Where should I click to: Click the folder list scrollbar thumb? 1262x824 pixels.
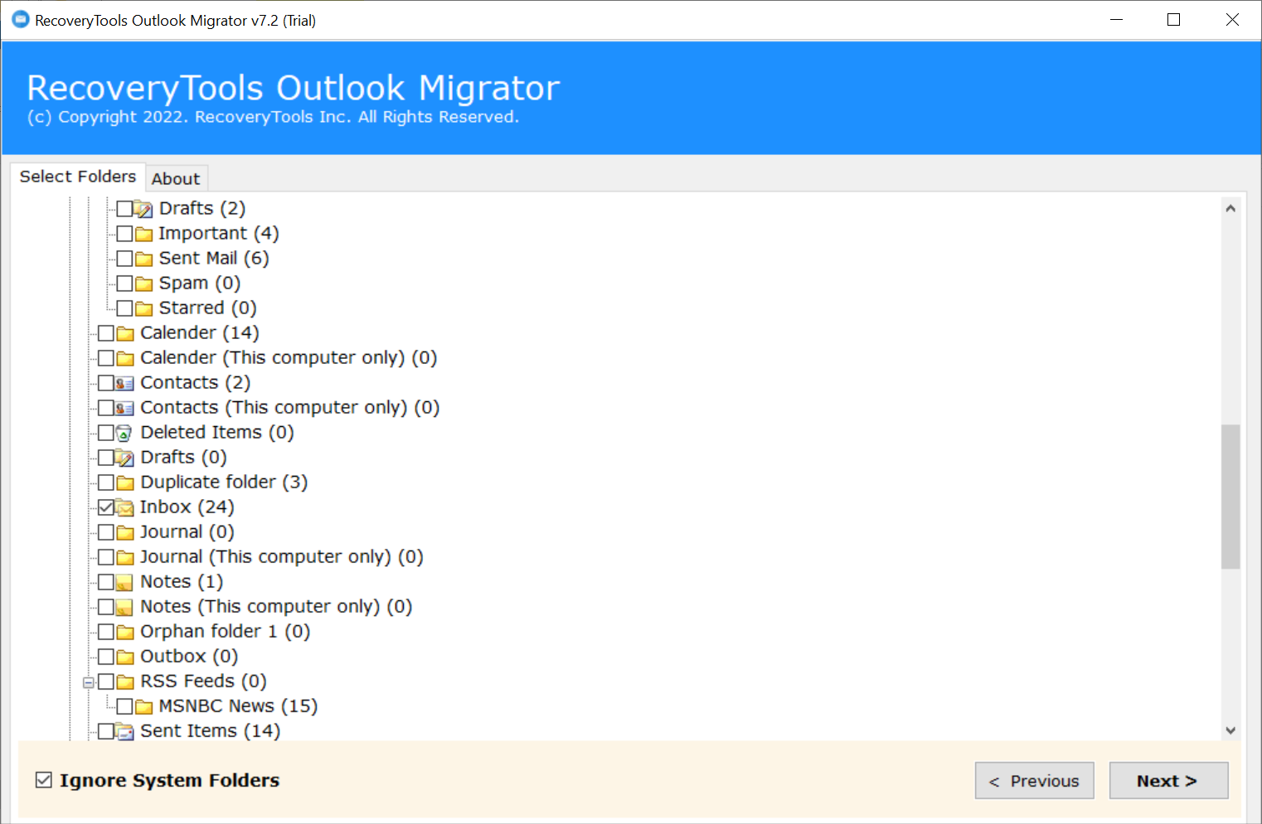(1230, 497)
